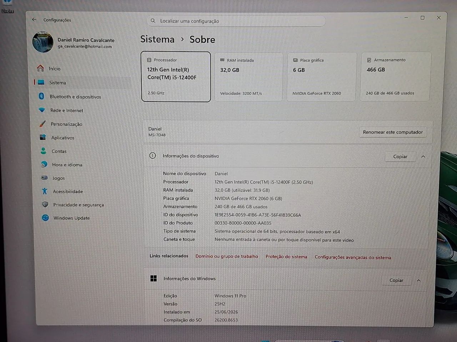Screen dimensions: 457x342
Task: Click the Sistema monitor icon
Action: tap(41, 82)
